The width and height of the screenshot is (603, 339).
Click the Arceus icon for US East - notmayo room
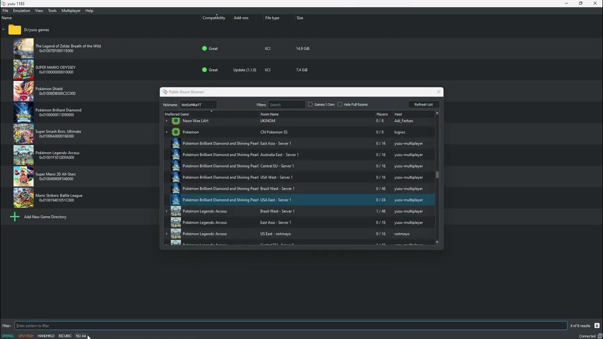pyautogui.click(x=176, y=234)
